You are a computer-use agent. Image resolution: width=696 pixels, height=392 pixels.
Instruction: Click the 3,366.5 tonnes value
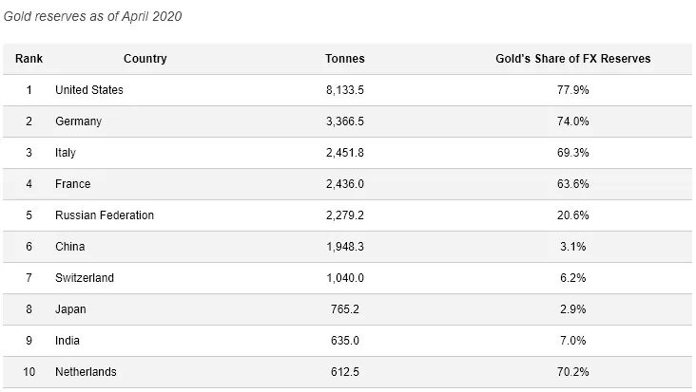[344, 121]
